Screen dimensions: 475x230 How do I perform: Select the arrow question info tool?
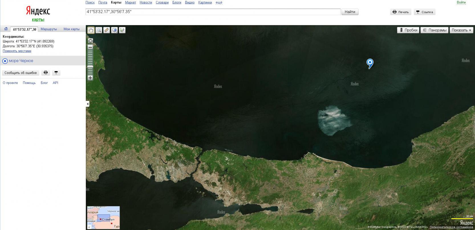[122, 30]
